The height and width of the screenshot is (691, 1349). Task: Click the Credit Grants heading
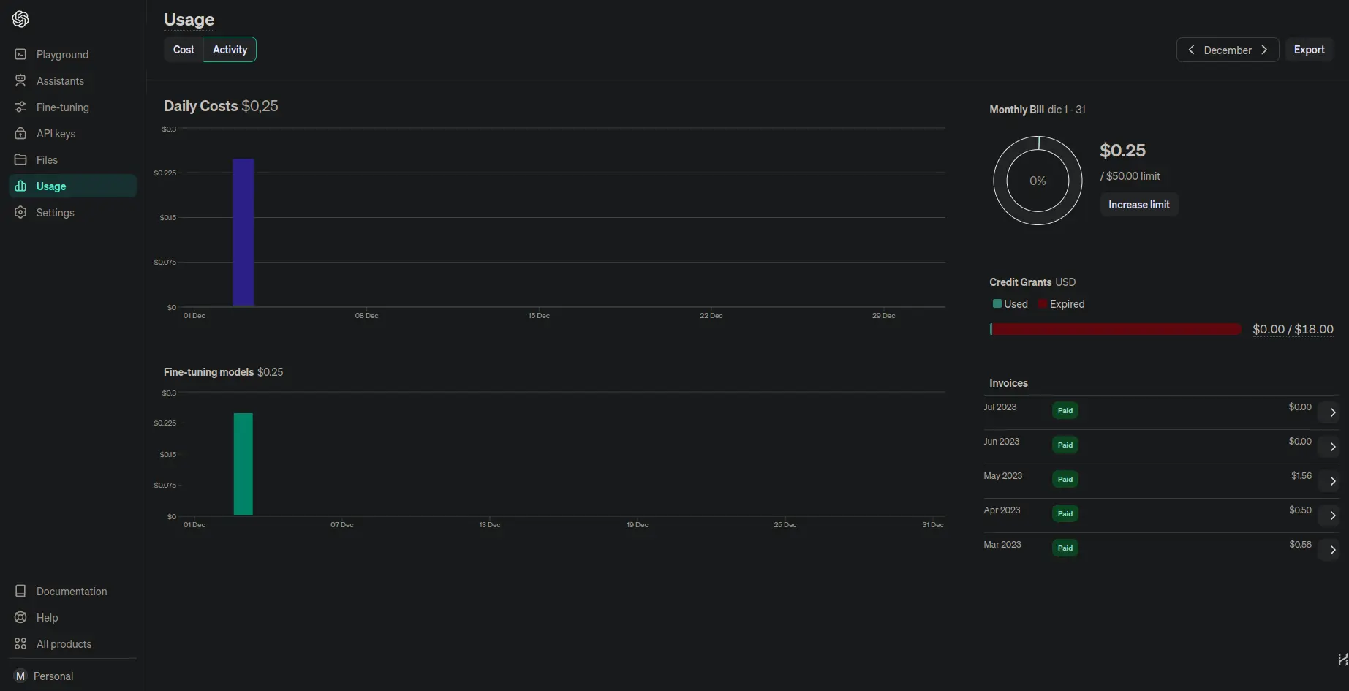[x=1020, y=282]
